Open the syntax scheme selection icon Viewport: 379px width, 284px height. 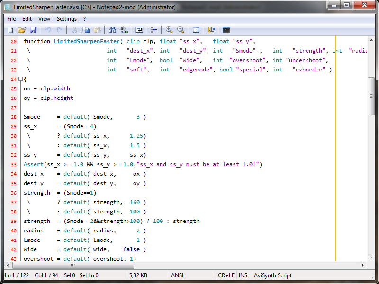[196, 30]
